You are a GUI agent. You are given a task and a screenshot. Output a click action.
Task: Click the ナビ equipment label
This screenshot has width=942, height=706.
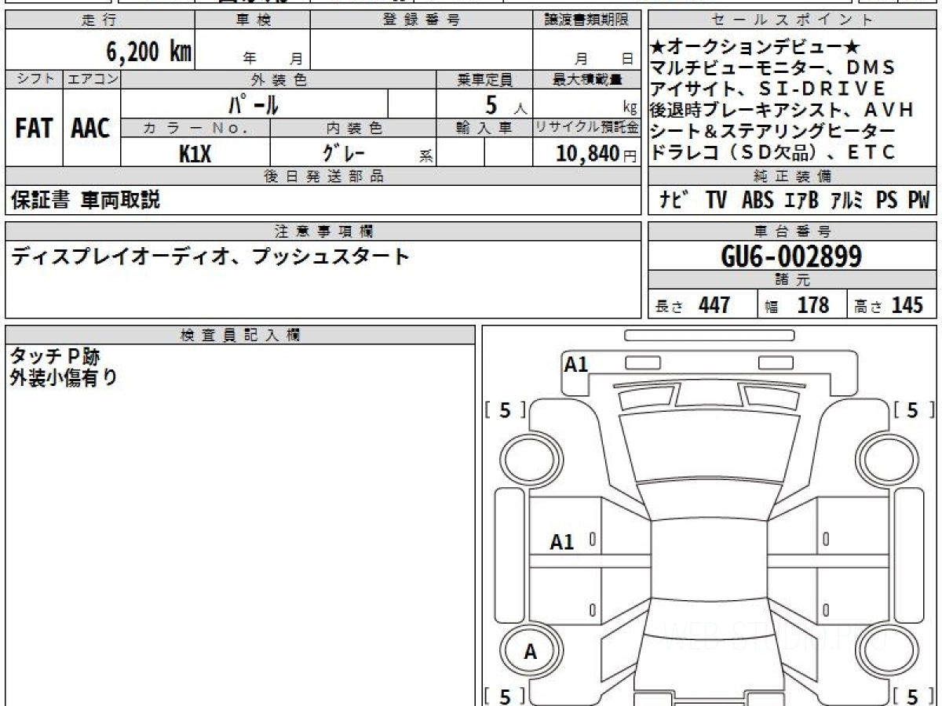(674, 201)
